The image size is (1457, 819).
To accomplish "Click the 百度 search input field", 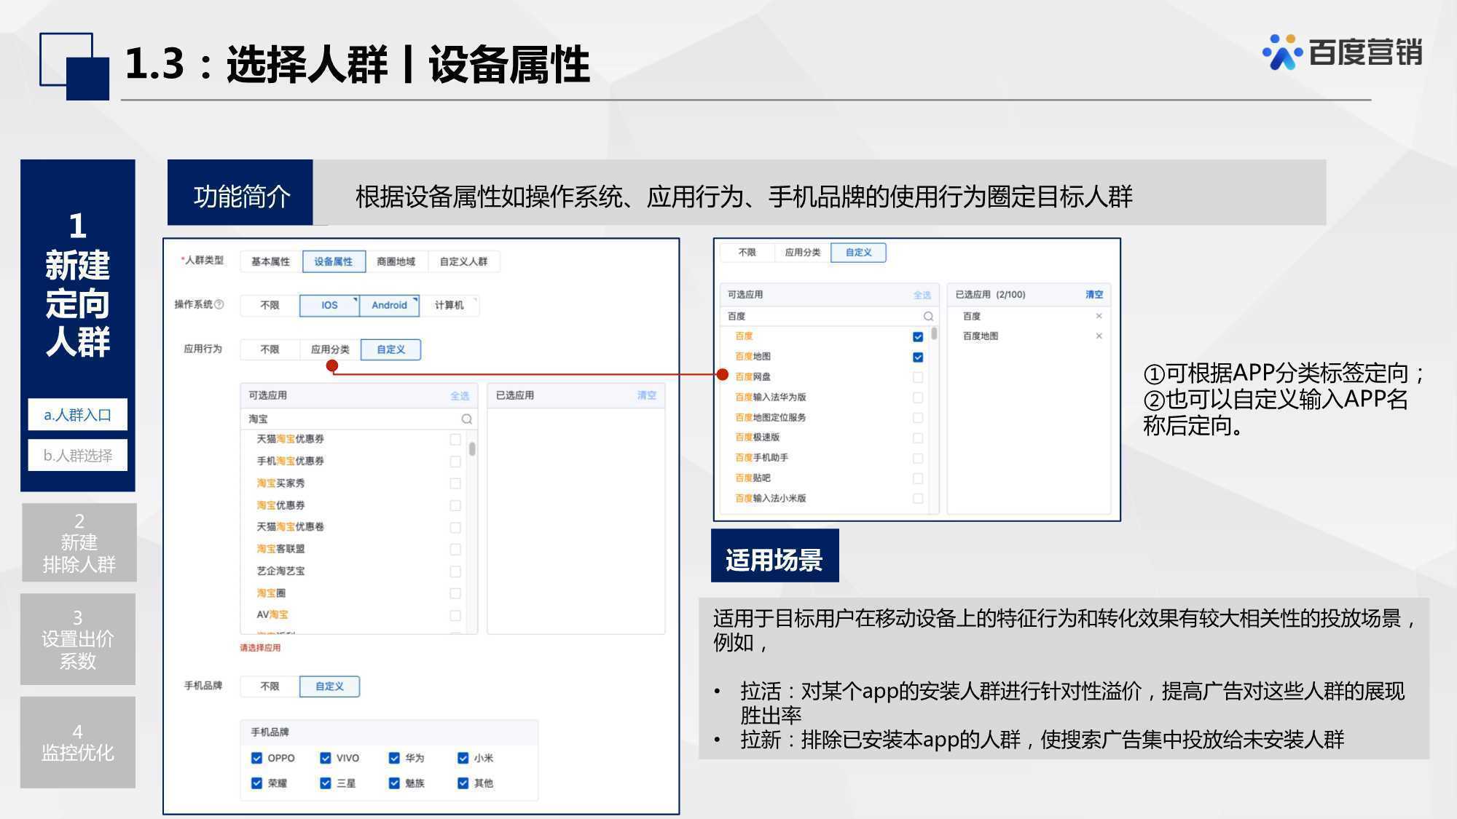I will [829, 316].
